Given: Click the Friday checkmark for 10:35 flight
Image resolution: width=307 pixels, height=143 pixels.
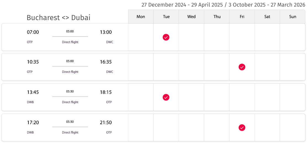Looking at the screenshot, I should coord(242,67).
